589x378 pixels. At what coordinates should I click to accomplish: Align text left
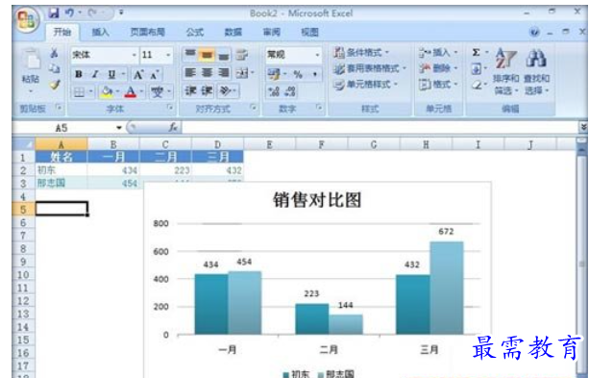[x=190, y=72]
